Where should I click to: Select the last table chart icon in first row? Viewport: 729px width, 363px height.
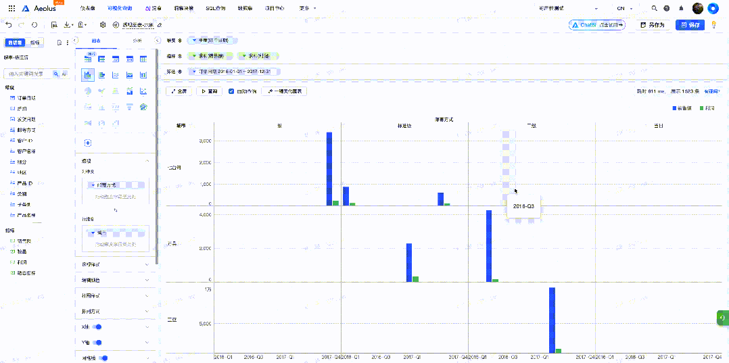[x=143, y=59]
